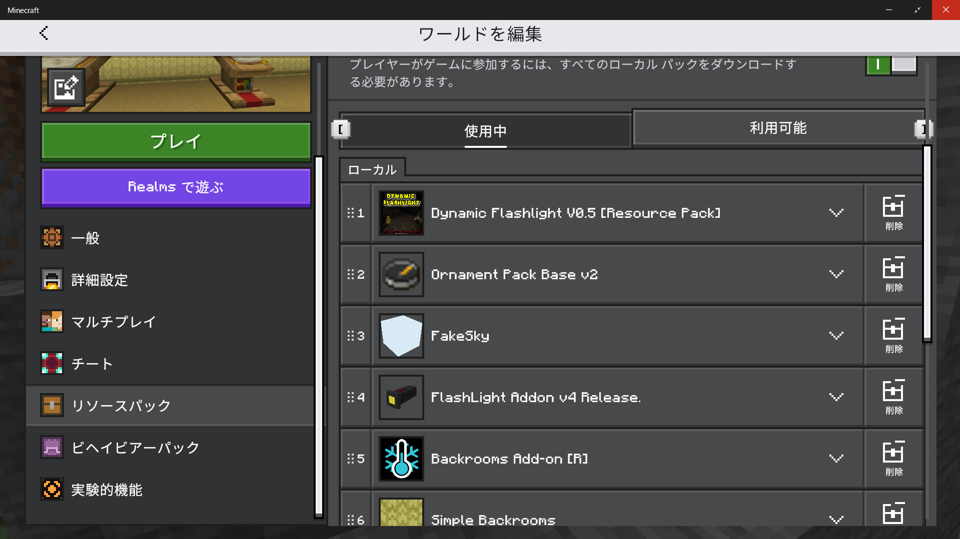This screenshot has width=960, height=539.
Task: Click the Realms で遊ぶ button
Action: (x=176, y=187)
